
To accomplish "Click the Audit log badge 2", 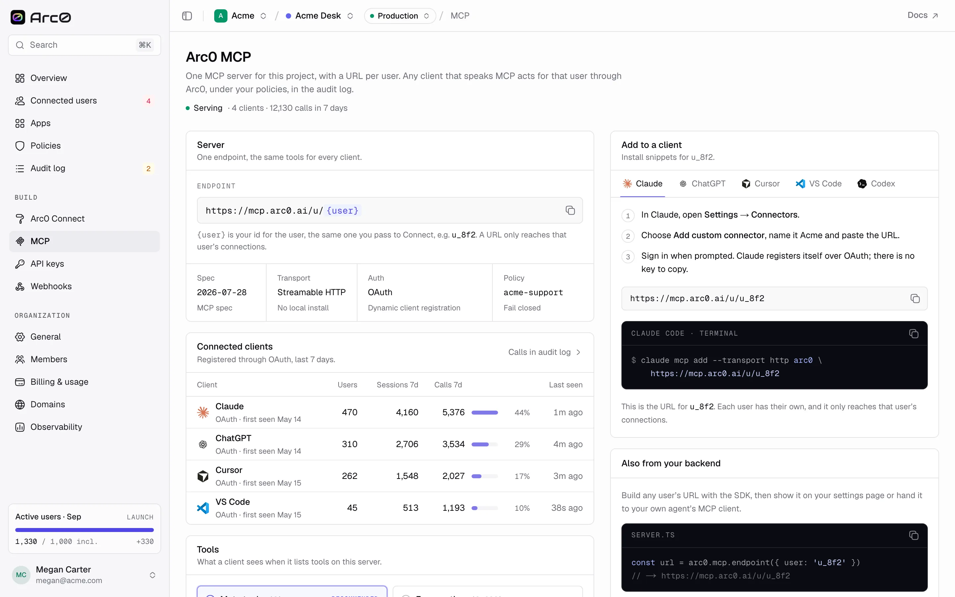I will [x=148, y=168].
